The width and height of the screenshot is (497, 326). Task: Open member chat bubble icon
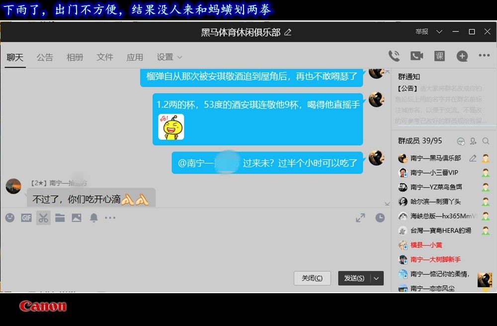pos(461,141)
